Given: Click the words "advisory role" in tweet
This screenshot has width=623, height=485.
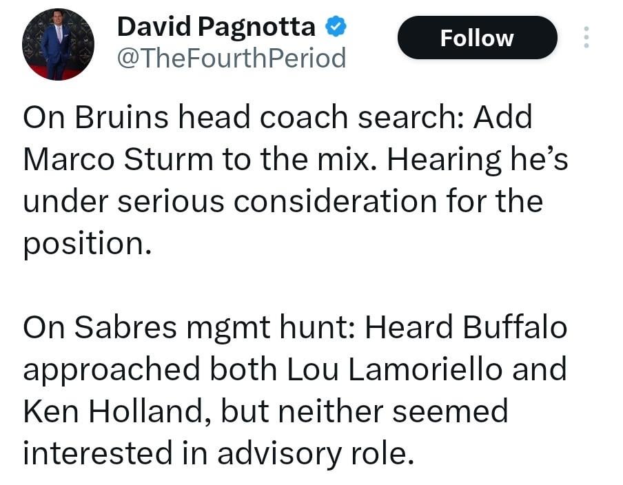Looking at the screenshot, I should [327, 453].
